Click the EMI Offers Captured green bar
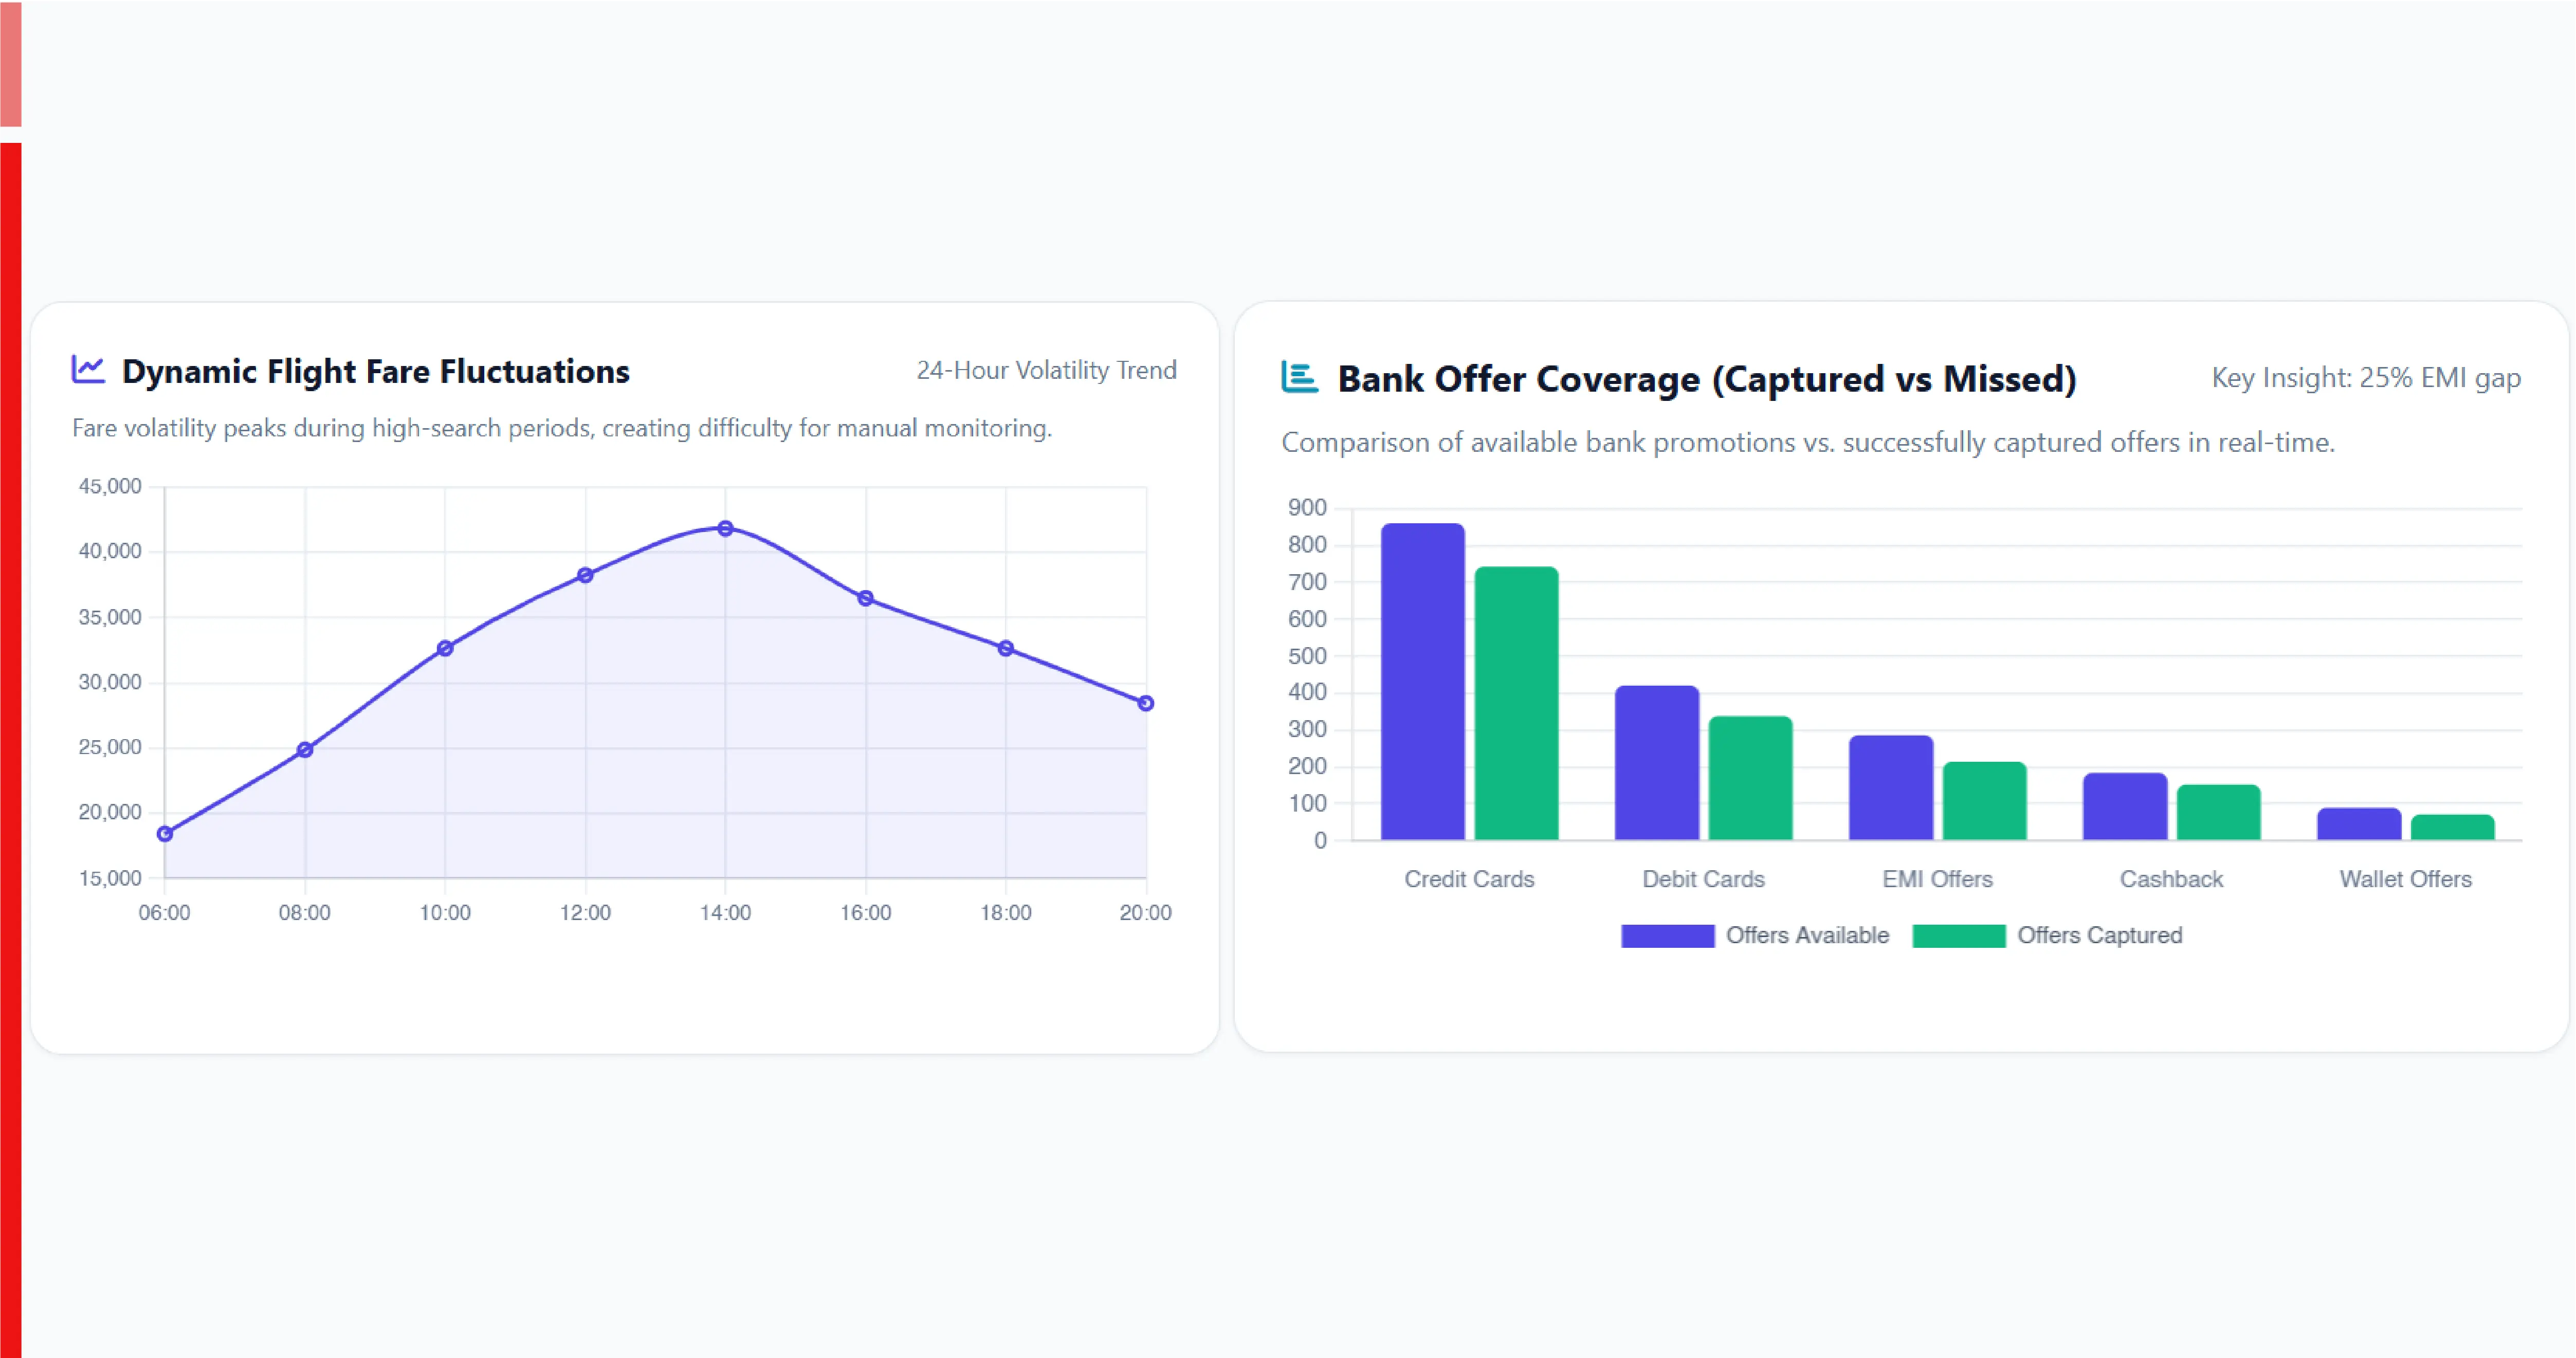Viewport: 2576px width, 1358px height. [1984, 801]
